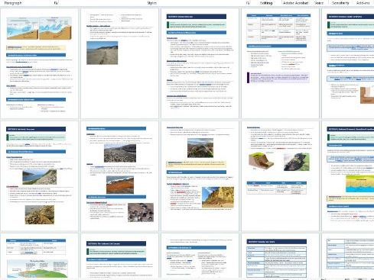Click the Sensitivity group label
The height and width of the screenshot is (280, 374).
pyautogui.click(x=340, y=3)
